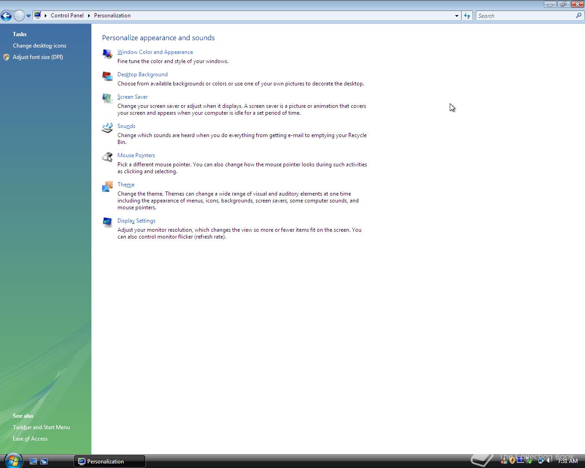Image resolution: width=585 pixels, height=468 pixels.
Task: Select Adjust font size (DPI) task
Action: pos(38,57)
